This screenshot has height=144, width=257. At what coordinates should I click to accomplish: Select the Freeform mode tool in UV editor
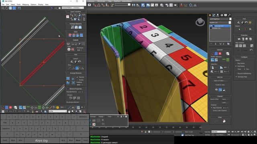(14, 8)
